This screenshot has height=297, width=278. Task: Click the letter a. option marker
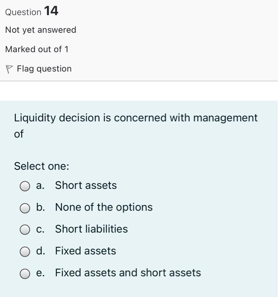[x=41, y=185]
